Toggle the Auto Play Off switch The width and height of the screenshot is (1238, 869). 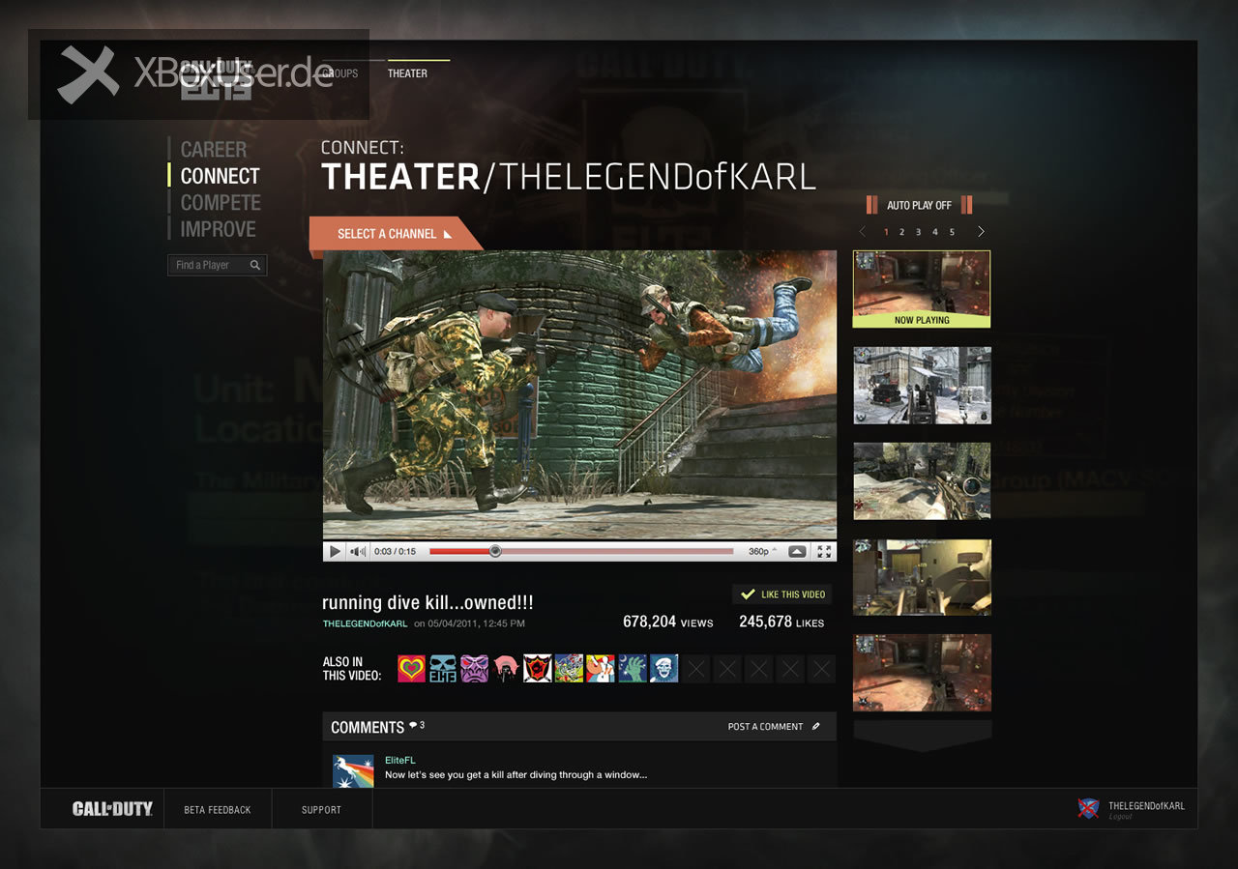(919, 205)
